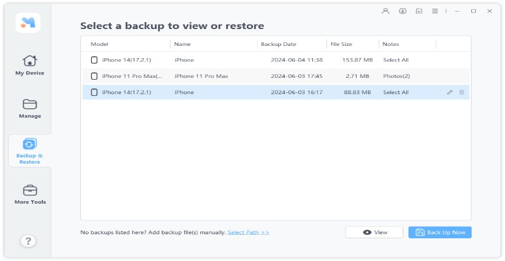Delete selected backup with trash icon
Viewport: 505px width, 261px height.
(461, 92)
